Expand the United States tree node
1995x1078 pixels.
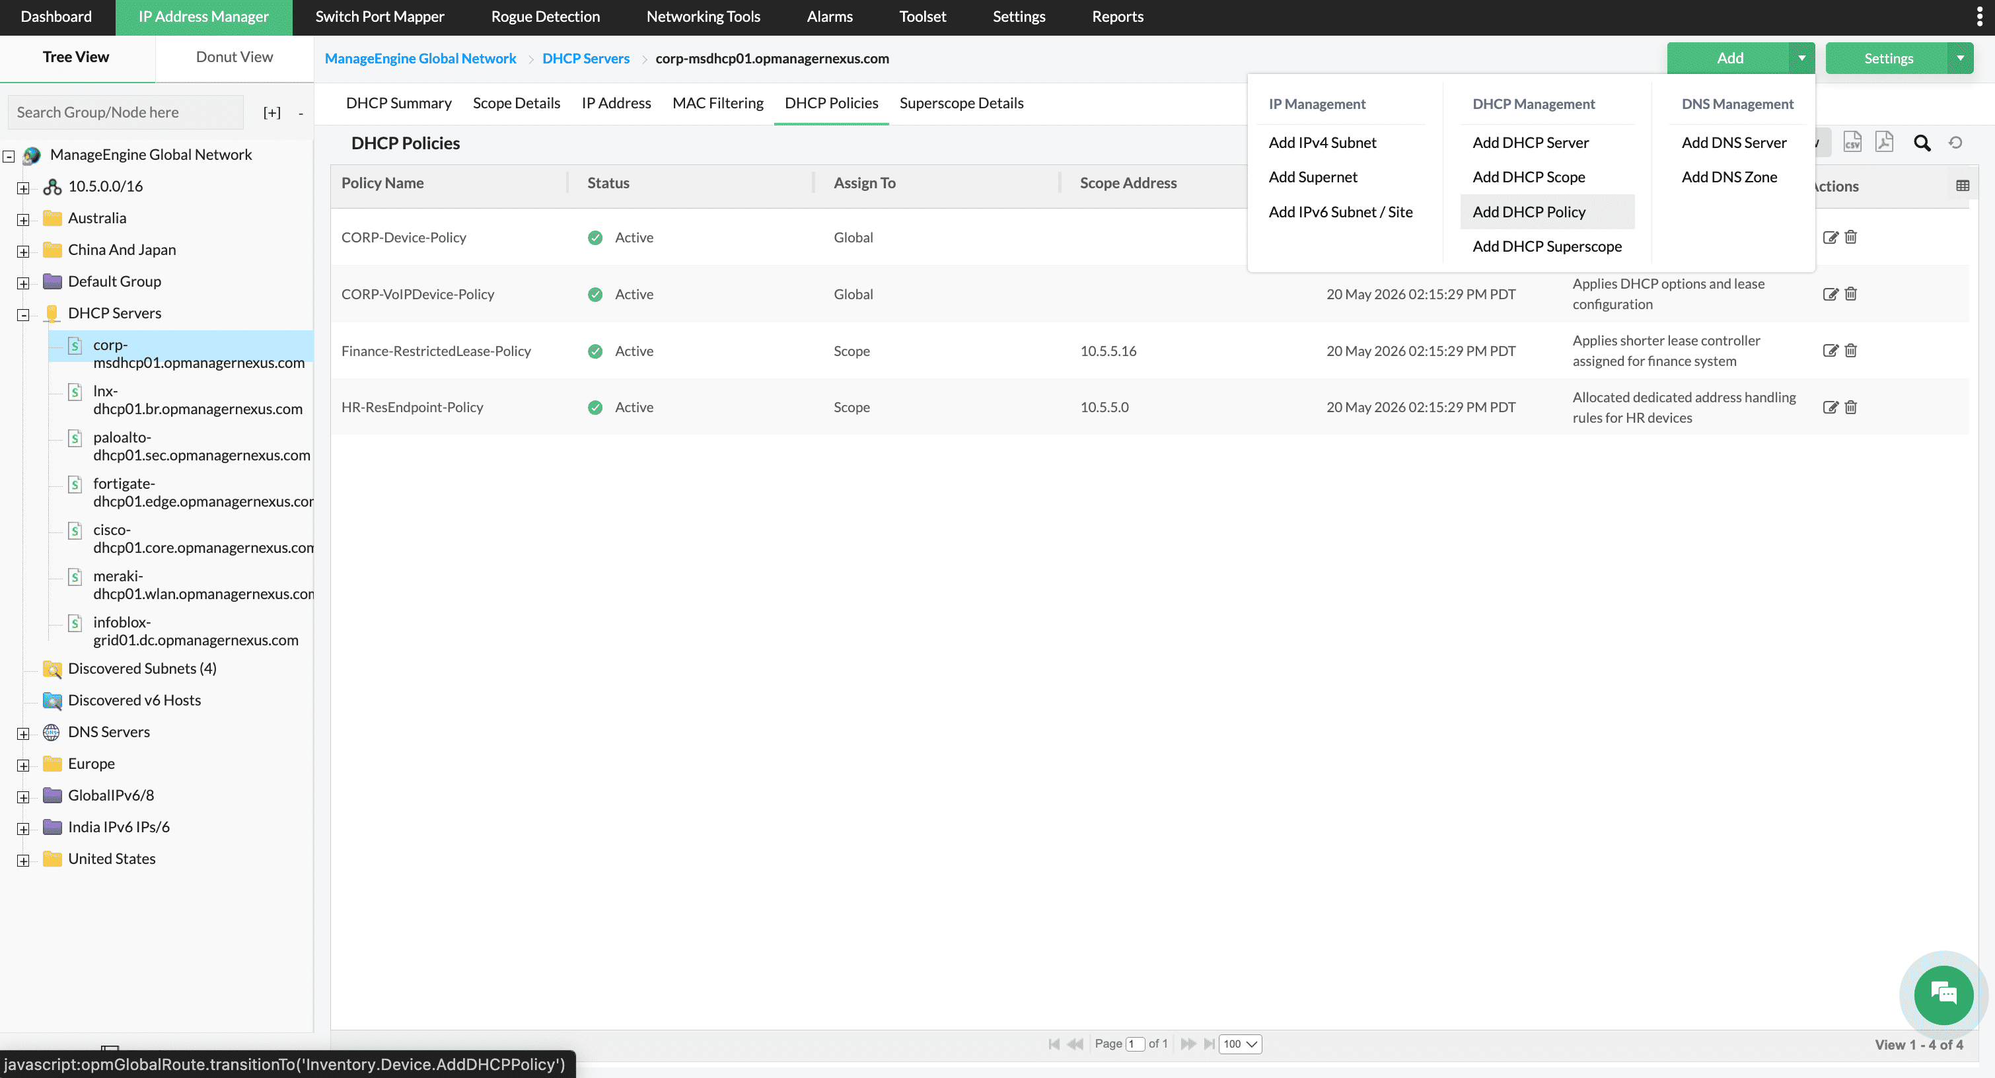(23, 861)
